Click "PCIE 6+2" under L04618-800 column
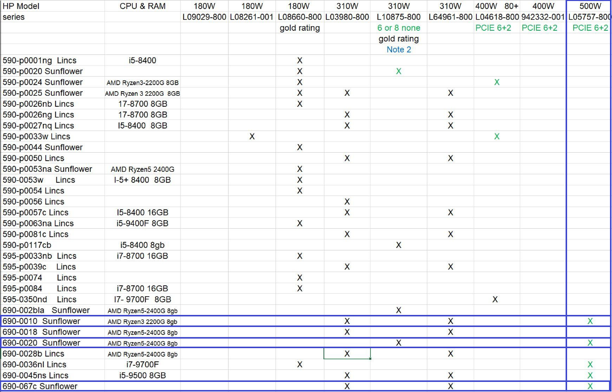This screenshot has width=612, height=392. (x=493, y=28)
